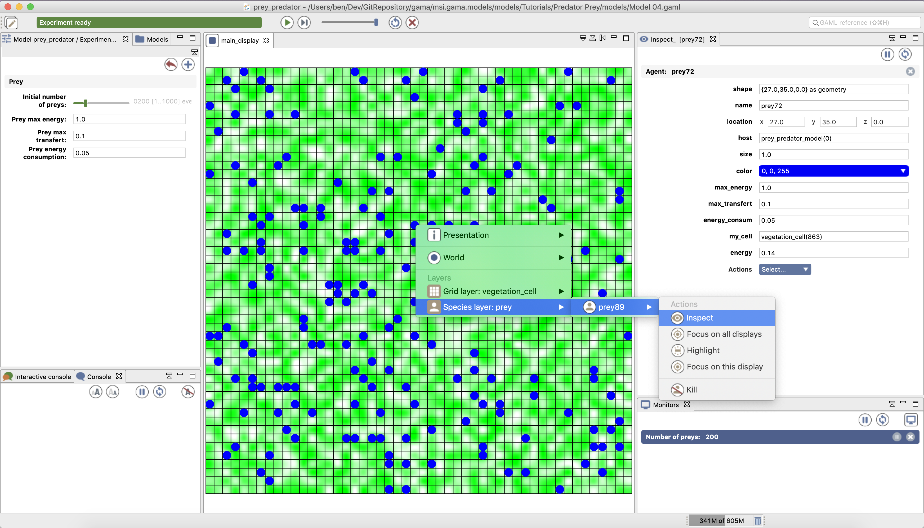
Task: Open the Presentation submenu
Action: [x=494, y=235]
